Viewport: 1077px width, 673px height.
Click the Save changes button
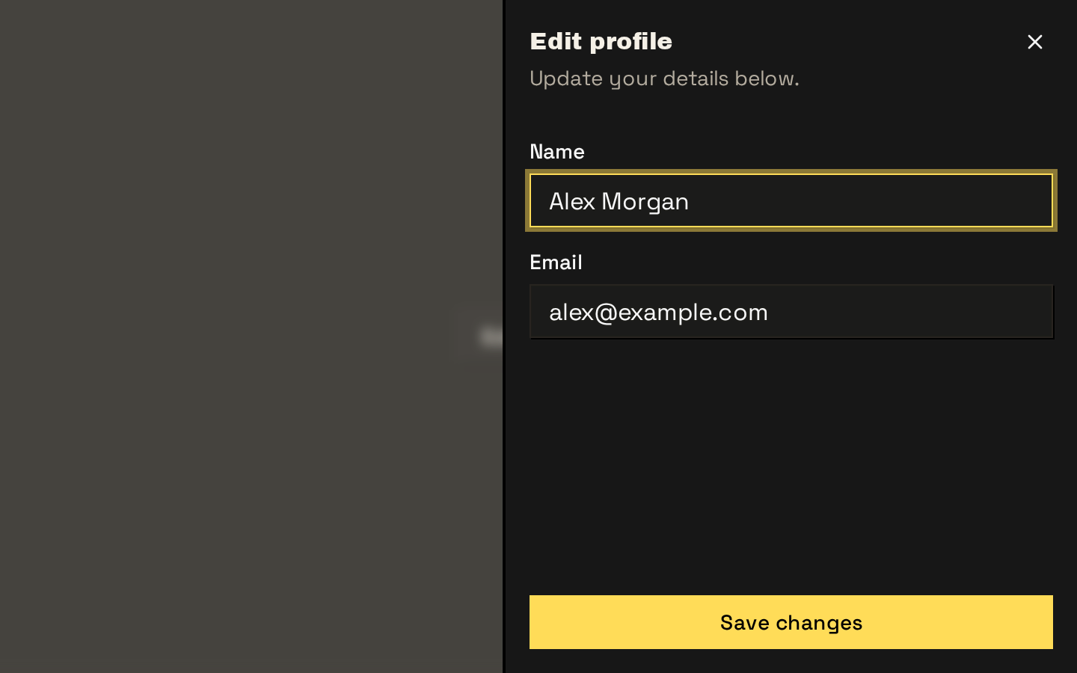click(x=791, y=622)
